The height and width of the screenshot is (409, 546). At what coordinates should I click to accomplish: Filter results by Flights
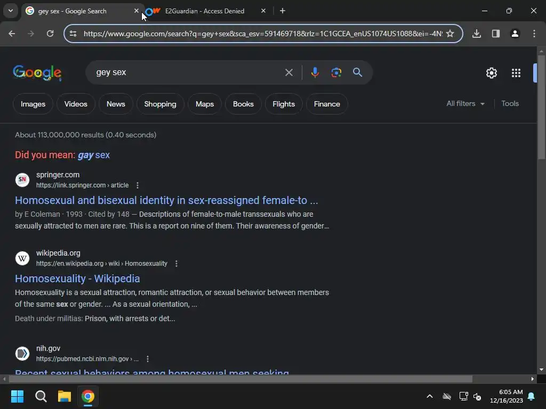pos(284,104)
